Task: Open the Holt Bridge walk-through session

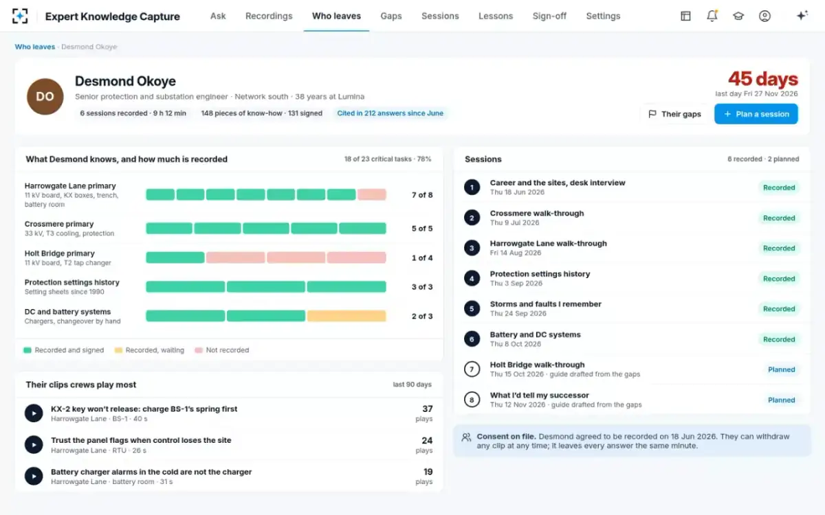Action: [x=632, y=369]
